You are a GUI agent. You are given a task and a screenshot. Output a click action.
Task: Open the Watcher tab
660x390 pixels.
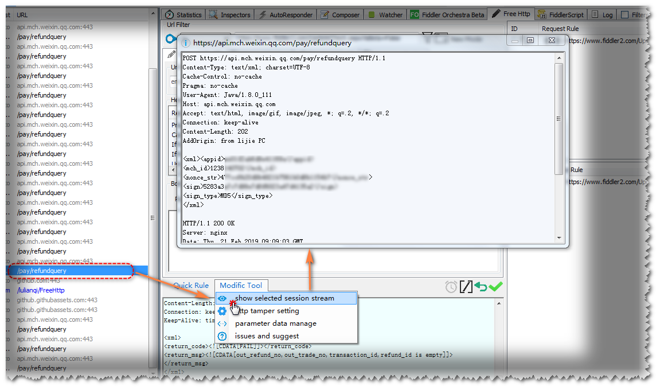(x=385, y=15)
